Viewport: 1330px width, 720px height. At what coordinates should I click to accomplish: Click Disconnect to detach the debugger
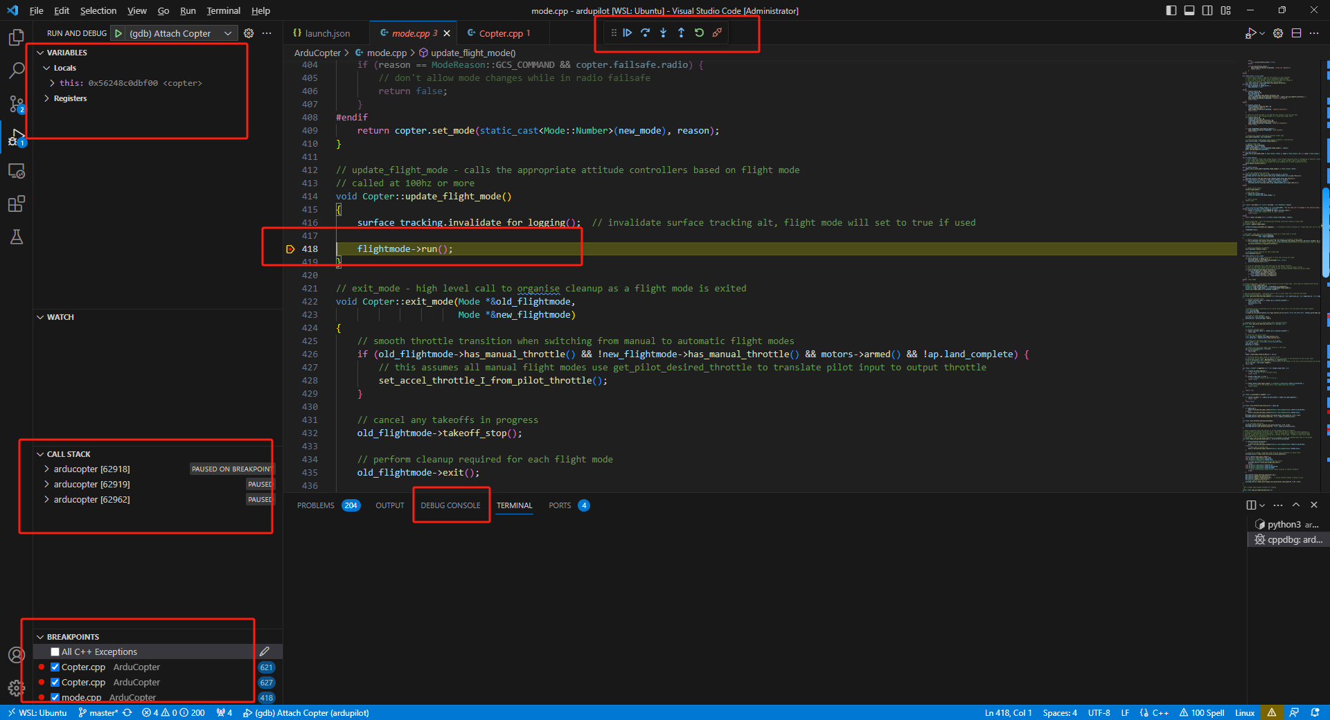point(717,33)
